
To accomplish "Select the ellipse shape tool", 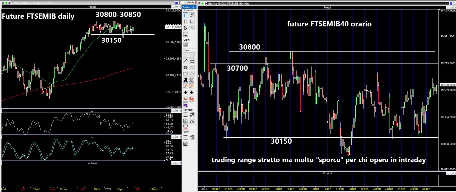I will [x=192, y=74].
